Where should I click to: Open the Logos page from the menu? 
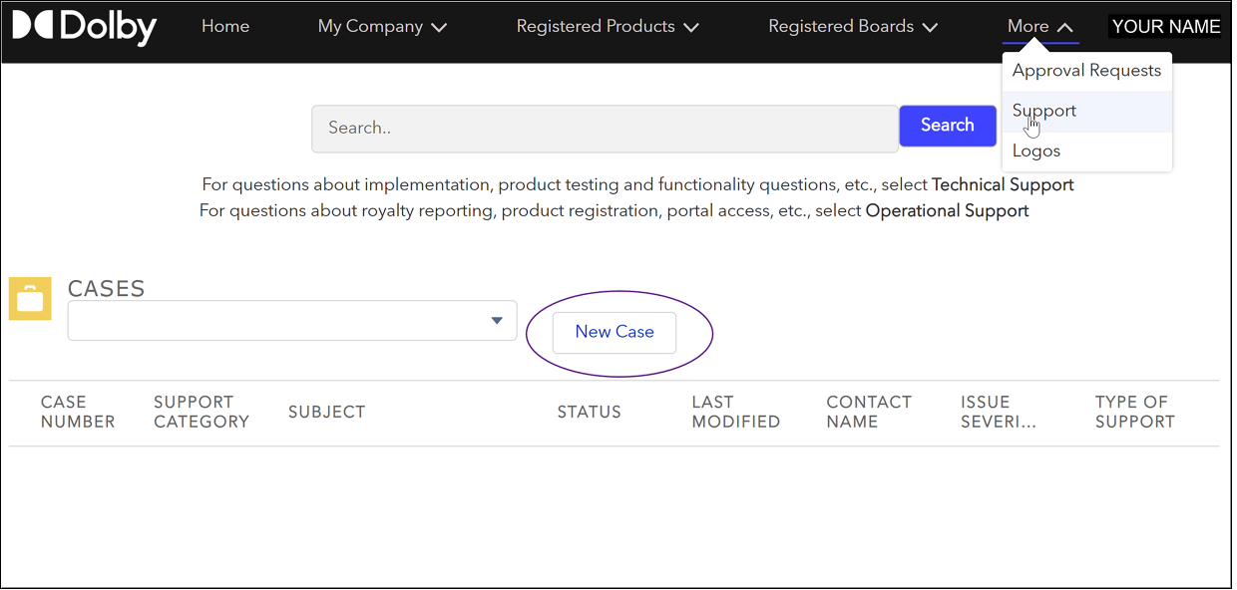coord(1035,149)
